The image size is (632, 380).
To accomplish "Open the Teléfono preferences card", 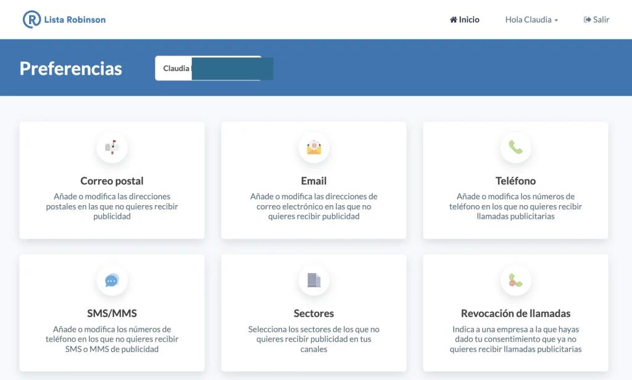I will [x=516, y=180].
